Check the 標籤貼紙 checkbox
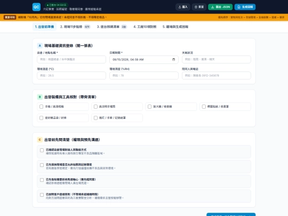The width and height of the screenshot is (288, 216). point(204,107)
